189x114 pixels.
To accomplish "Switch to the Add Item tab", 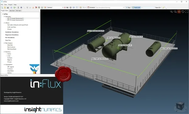I will tap(12, 11).
